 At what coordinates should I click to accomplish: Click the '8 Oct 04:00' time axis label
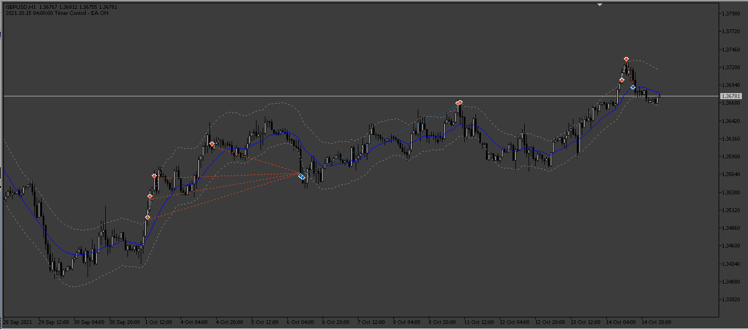coord(407,322)
